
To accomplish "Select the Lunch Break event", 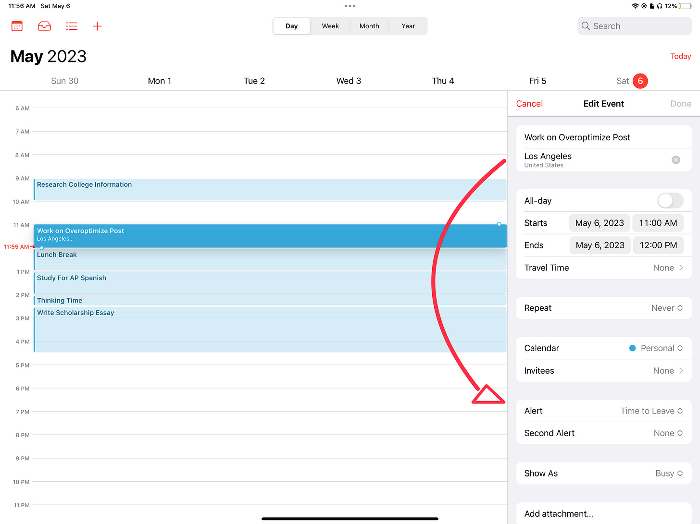I will 270,259.
